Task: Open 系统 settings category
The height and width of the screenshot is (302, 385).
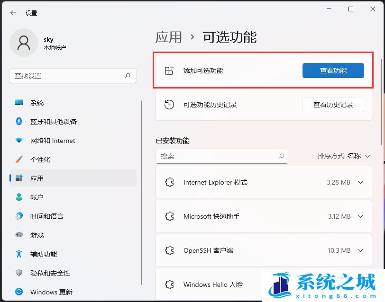Action: click(73, 102)
